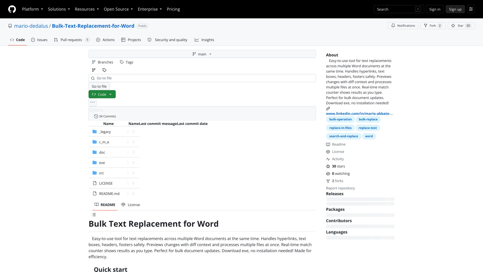Fork this repository

pyautogui.click(x=433, y=26)
